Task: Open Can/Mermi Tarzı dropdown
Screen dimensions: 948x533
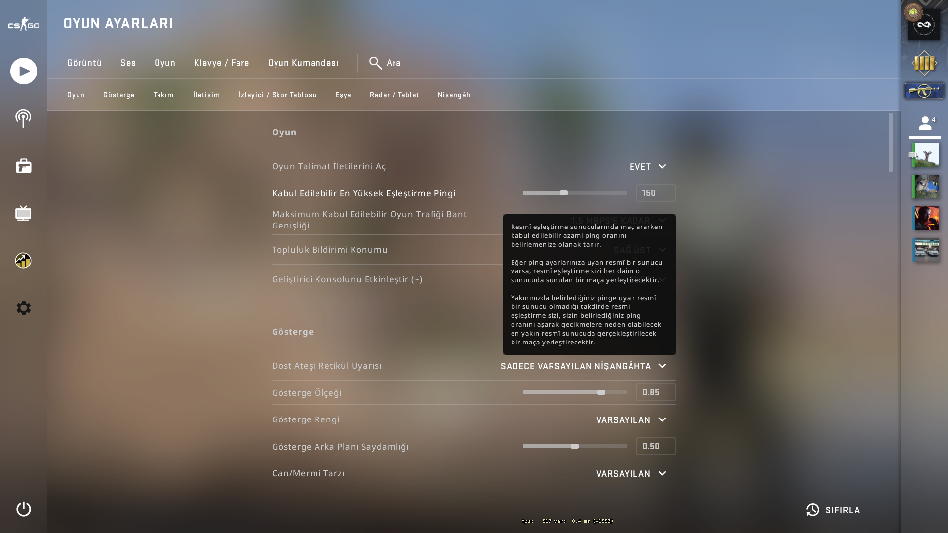Action: pos(631,474)
